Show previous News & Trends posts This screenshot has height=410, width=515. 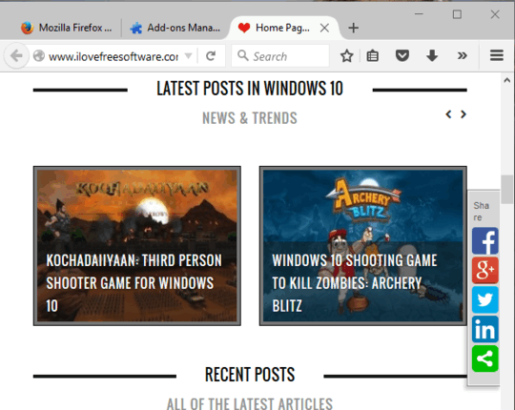pyautogui.click(x=448, y=114)
